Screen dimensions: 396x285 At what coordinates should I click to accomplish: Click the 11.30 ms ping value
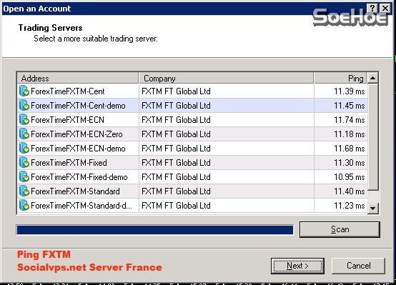coord(350,163)
